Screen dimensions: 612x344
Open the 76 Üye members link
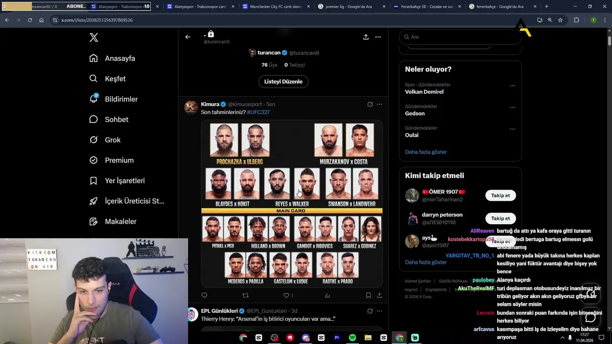[x=269, y=65]
